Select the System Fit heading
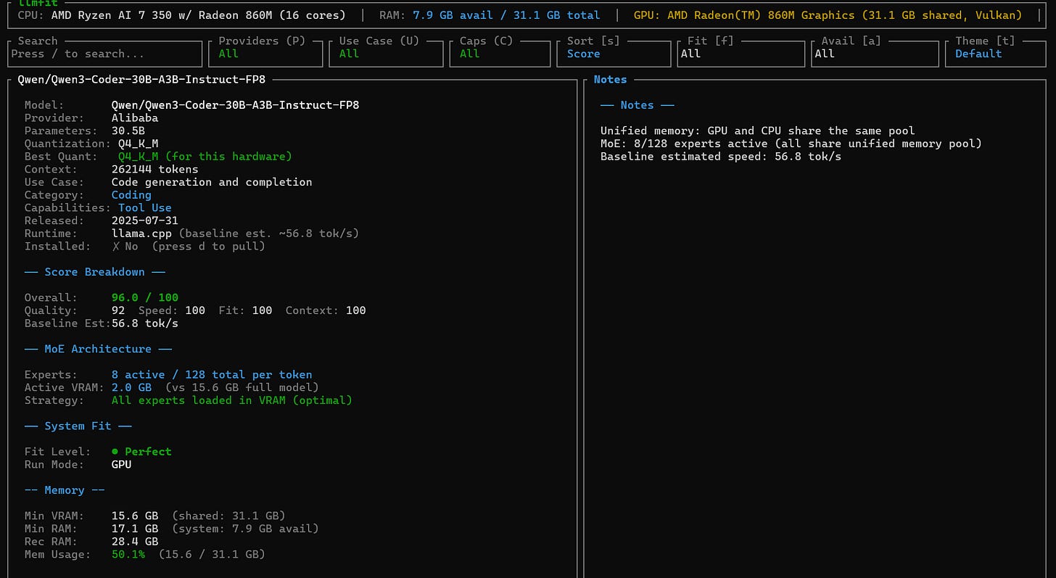Screen dimensions: 1056x578 [78, 426]
